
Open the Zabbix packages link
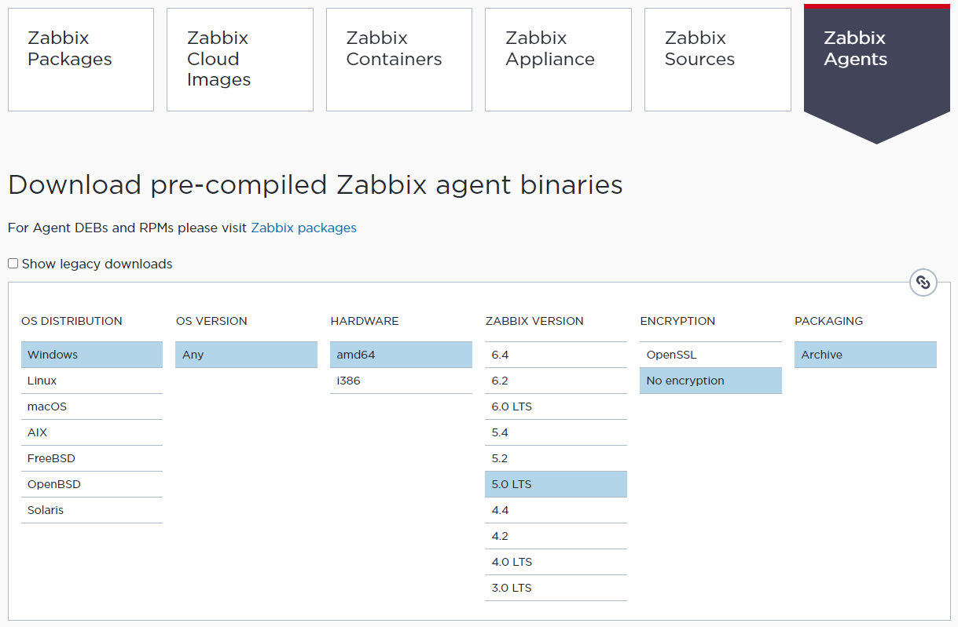coord(303,228)
